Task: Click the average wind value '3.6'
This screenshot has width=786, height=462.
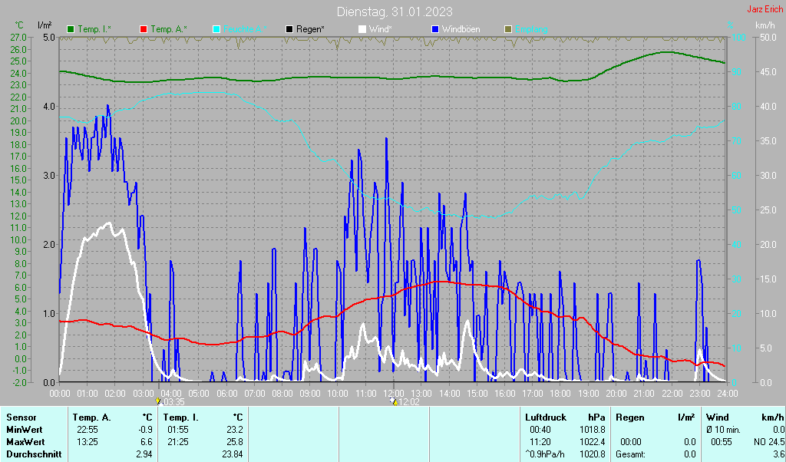Action: [778, 454]
